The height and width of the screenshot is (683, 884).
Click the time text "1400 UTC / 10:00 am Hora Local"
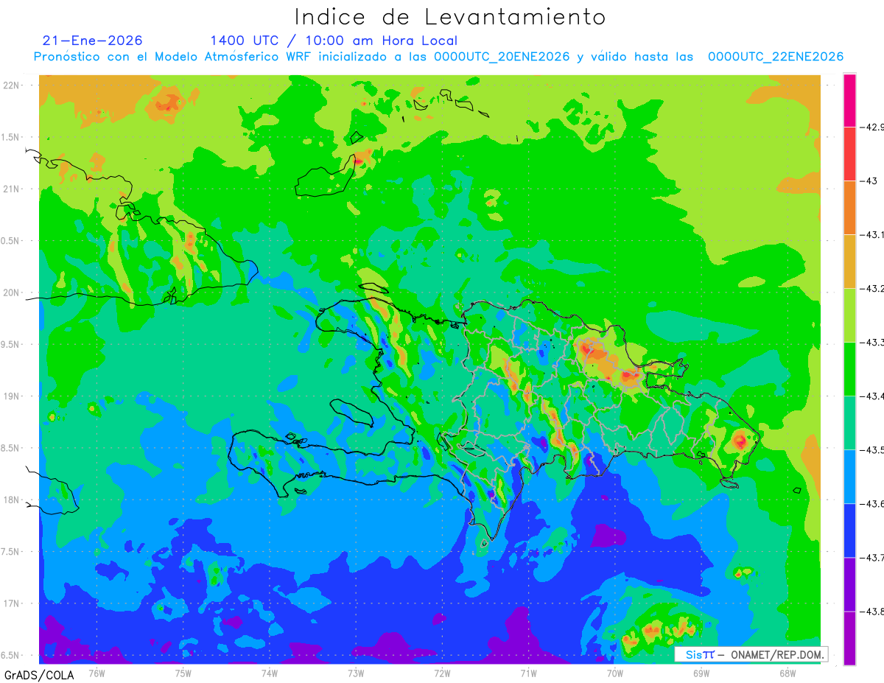point(334,41)
